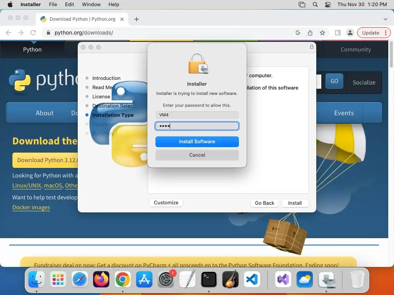Click the Download Python 3.12 yellow button
The height and width of the screenshot is (295, 394).
click(45, 160)
